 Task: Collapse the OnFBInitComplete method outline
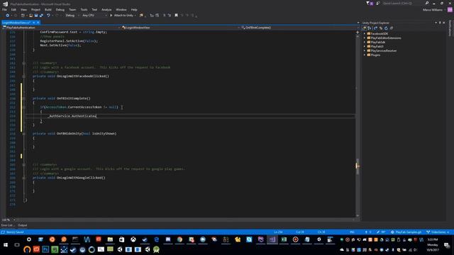[24, 98]
